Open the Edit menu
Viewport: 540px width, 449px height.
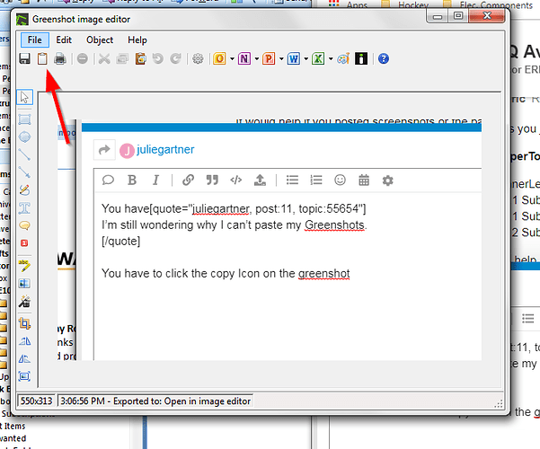(64, 40)
